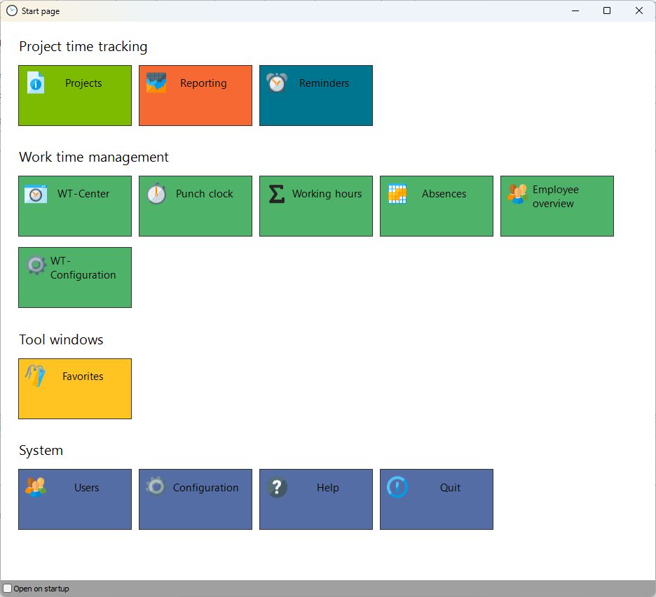Click the Start page title bar clock icon
This screenshot has width=656, height=597.
(x=12, y=10)
